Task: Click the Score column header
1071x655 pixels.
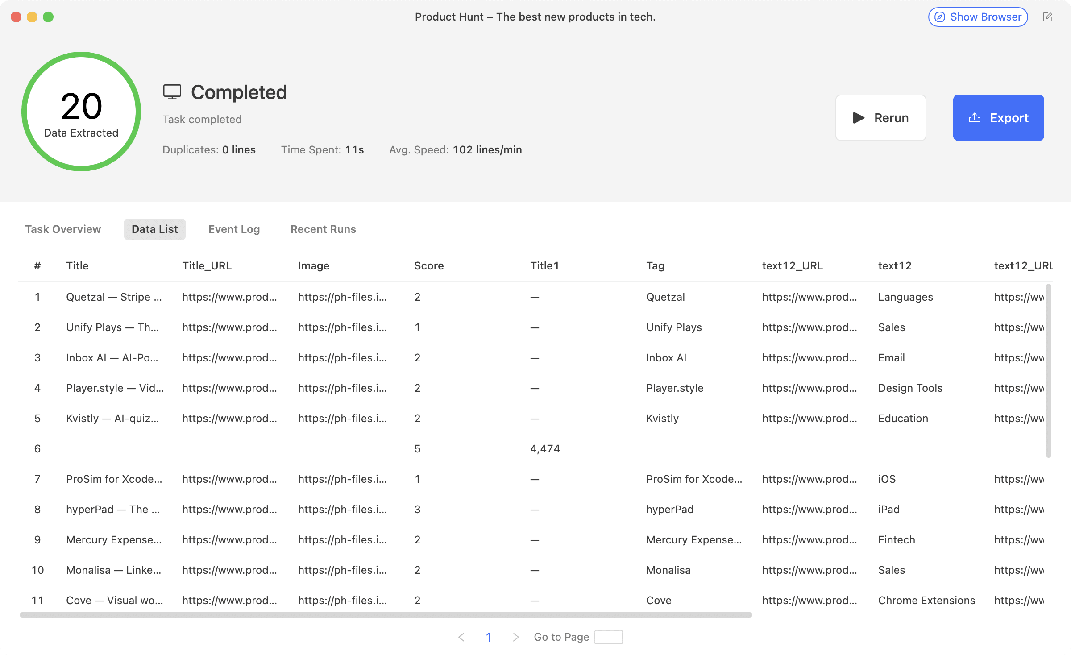Action: click(429, 265)
